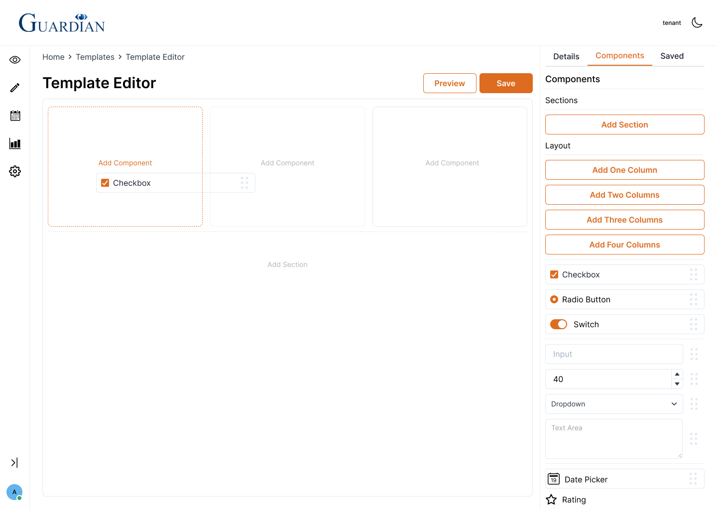Image resolution: width=717 pixels, height=510 pixels.
Task: Toggle dark mode with the moon icon
Action: [697, 22]
